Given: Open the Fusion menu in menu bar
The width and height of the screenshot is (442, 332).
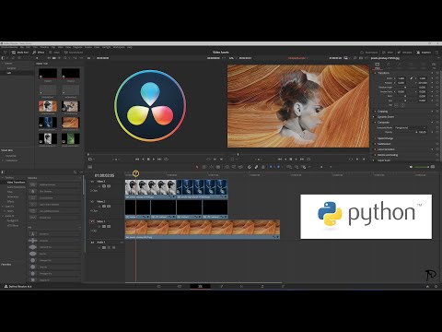Looking at the screenshot, I should point(88,47).
